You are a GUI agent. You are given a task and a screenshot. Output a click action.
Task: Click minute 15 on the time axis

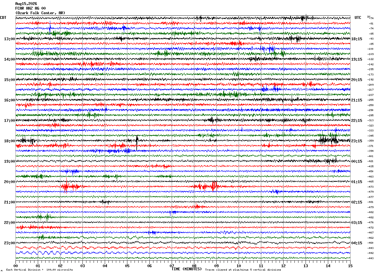(350, 266)
